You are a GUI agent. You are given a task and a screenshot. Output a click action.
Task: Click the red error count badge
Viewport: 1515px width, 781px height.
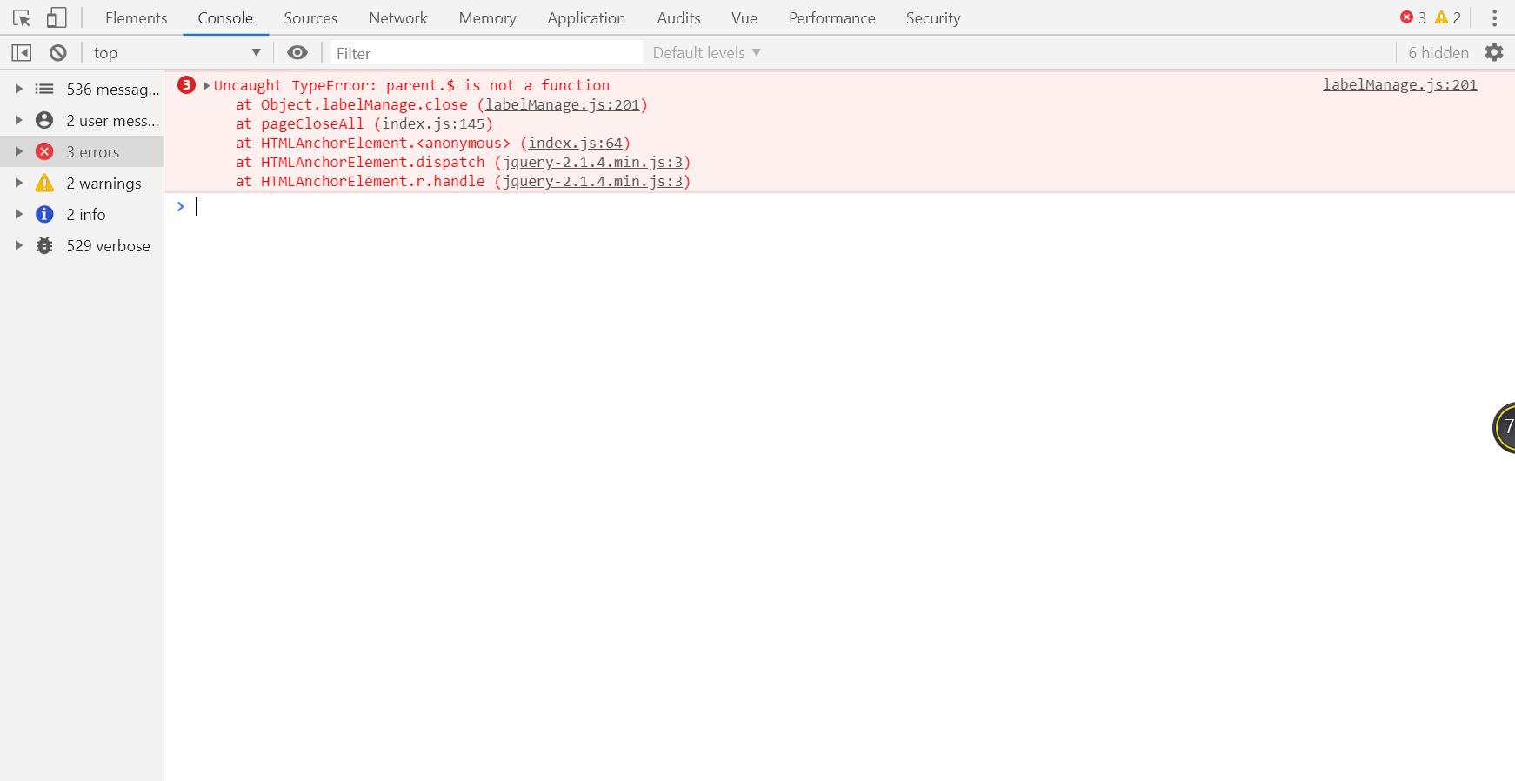click(1413, 17)
